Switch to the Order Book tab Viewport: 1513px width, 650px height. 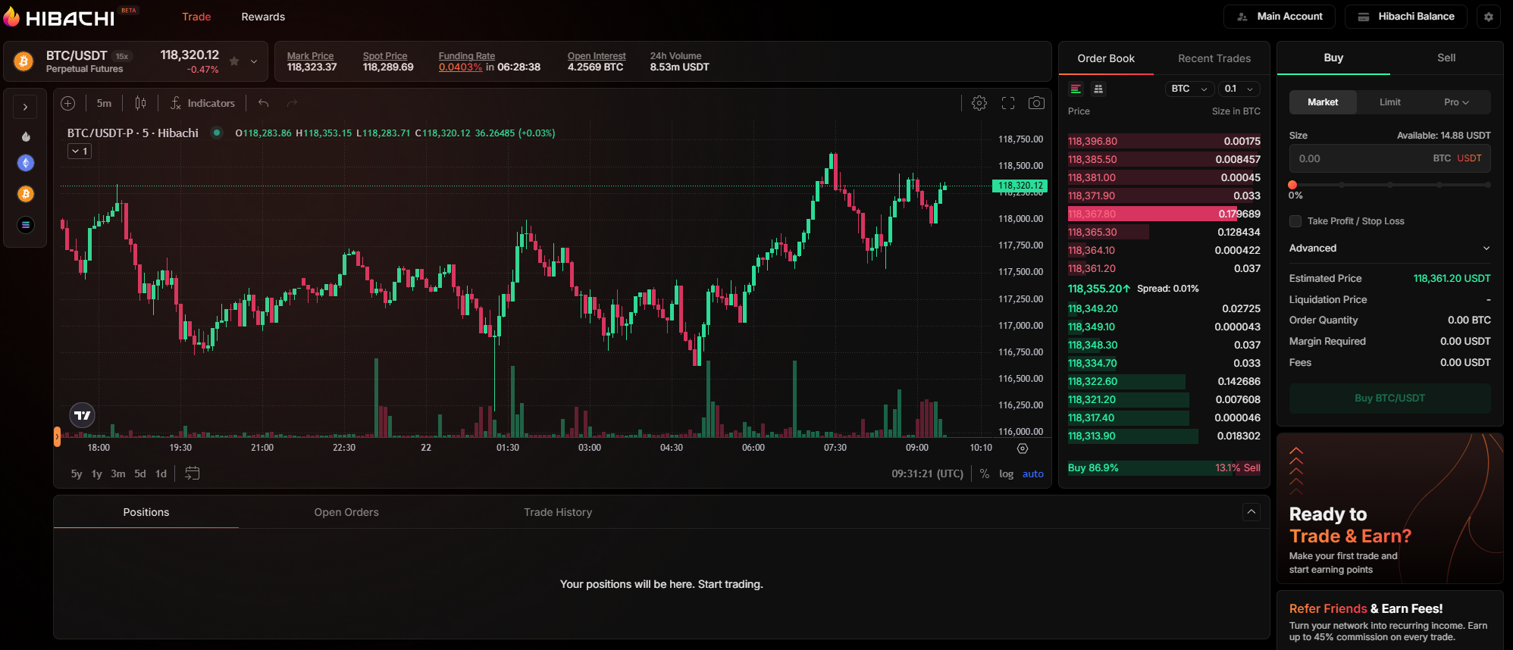1106,58
